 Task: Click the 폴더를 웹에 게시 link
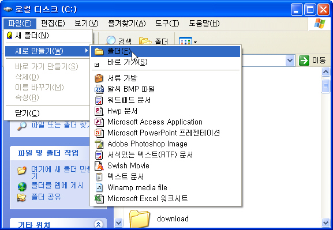click(x=58, y=186)
